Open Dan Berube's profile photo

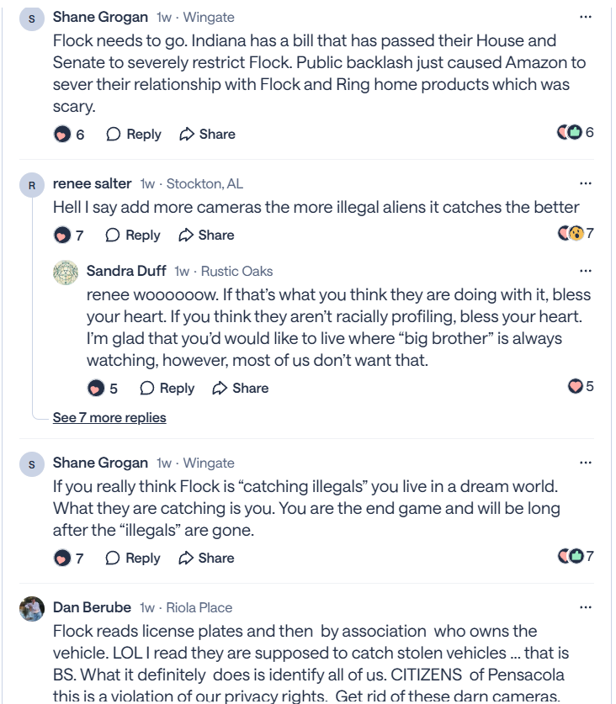point(32,608)
